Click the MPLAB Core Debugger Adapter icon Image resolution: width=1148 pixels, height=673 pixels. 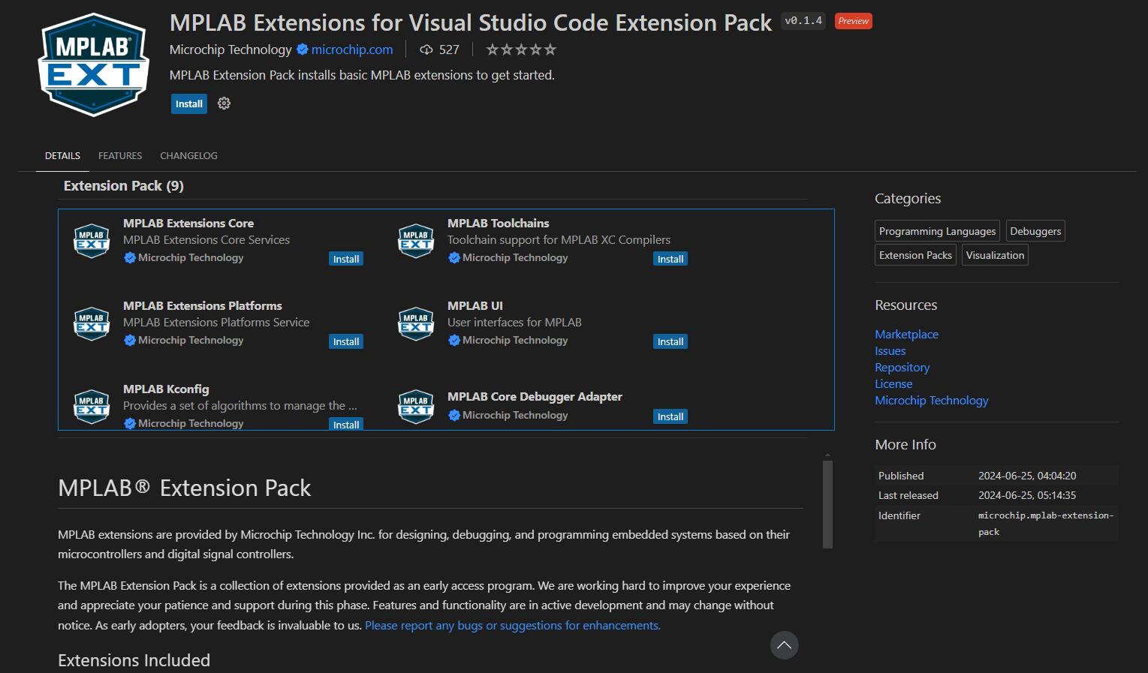(x=416, y=406)
